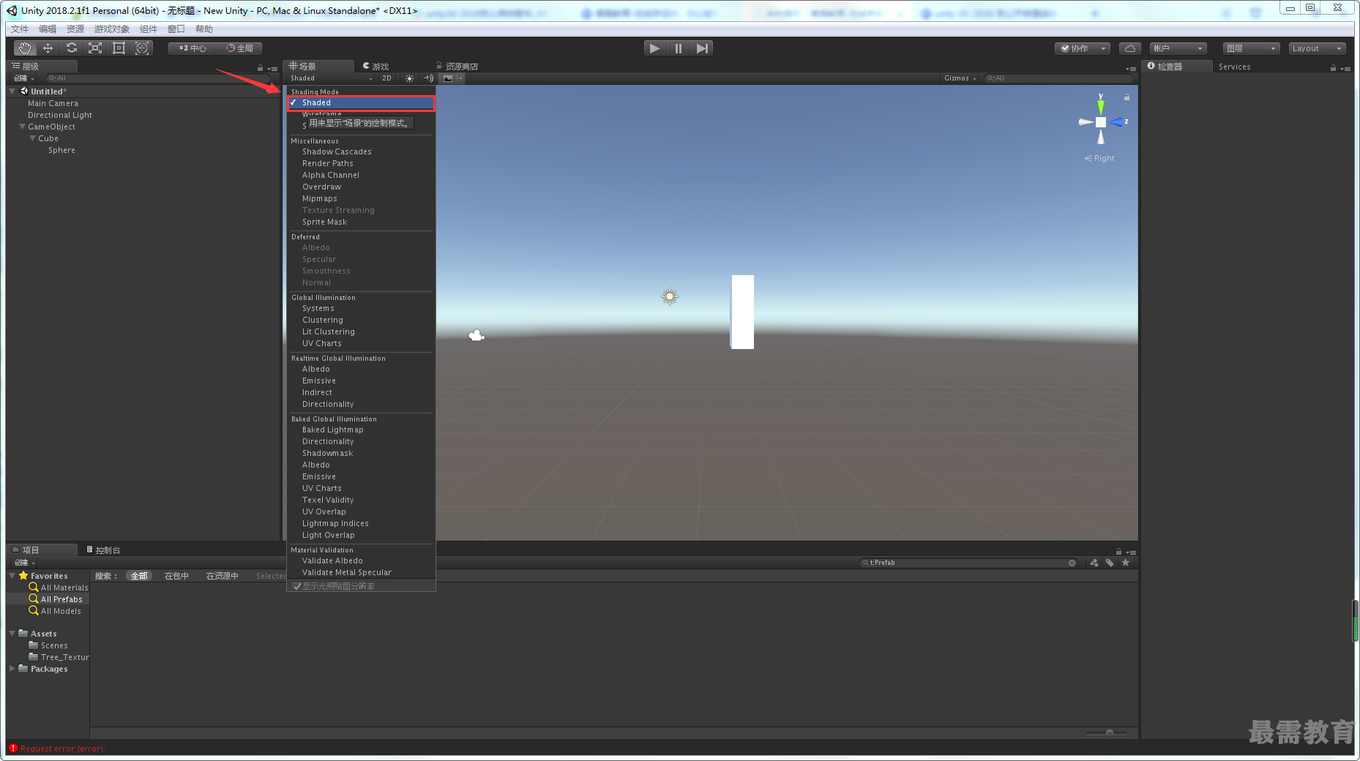Open All Materials favorite search
The height and width of the screenshot is (761, 1360).
59,588
